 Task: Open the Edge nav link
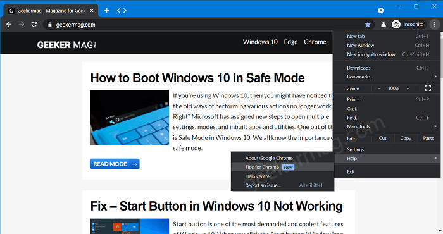[290, 42]
